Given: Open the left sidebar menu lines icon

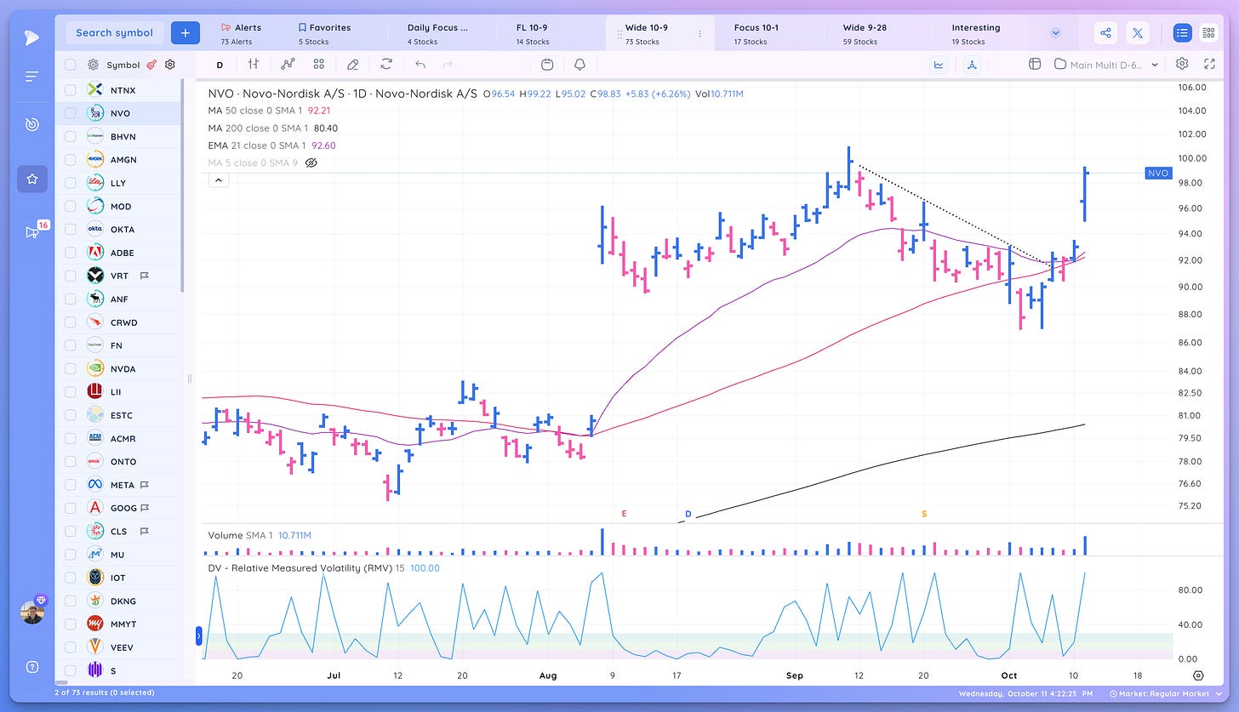Looking at the screenshot, I should point(31,77).
